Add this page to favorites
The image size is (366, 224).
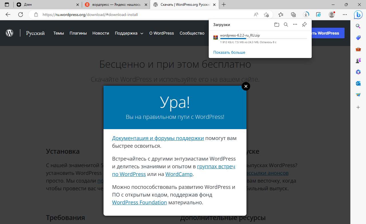click(266, 15)
